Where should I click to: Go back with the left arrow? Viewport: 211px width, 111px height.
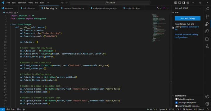(62, 3)
